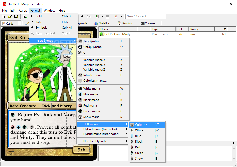The height and width of the screenshot is (167, 237).
Task: Open the File menu
Action: point(4,11)
